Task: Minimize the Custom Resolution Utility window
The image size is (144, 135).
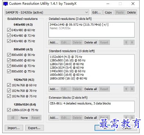Action: (108, 4)
